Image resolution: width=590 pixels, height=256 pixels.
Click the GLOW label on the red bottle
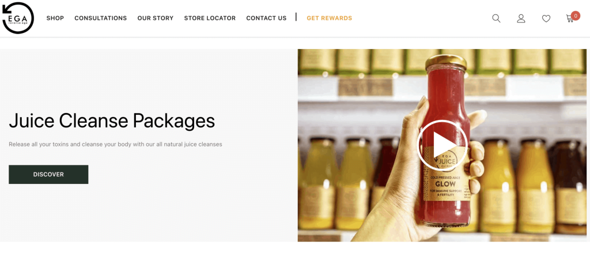pyautogui.click(x=445, y=184)
